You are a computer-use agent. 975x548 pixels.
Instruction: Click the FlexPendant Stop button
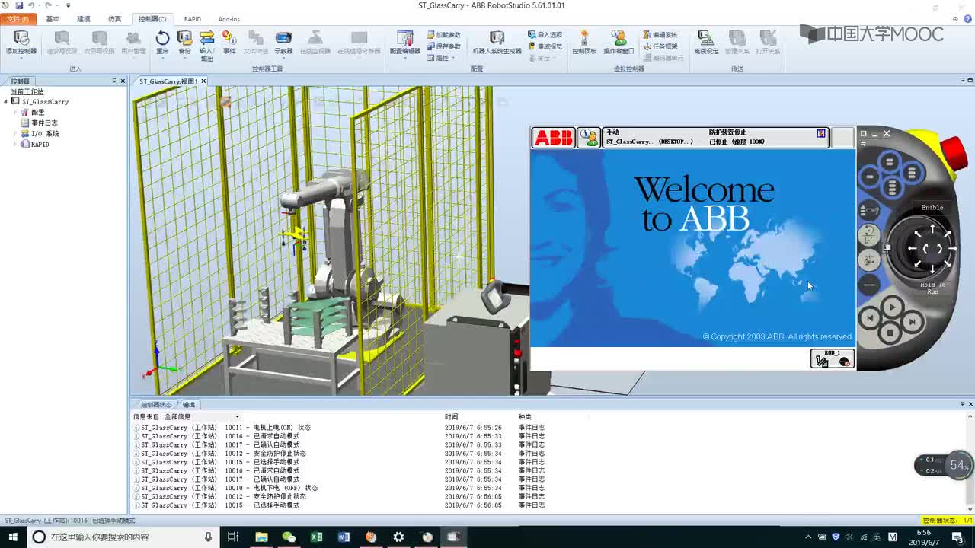(890, 333)
